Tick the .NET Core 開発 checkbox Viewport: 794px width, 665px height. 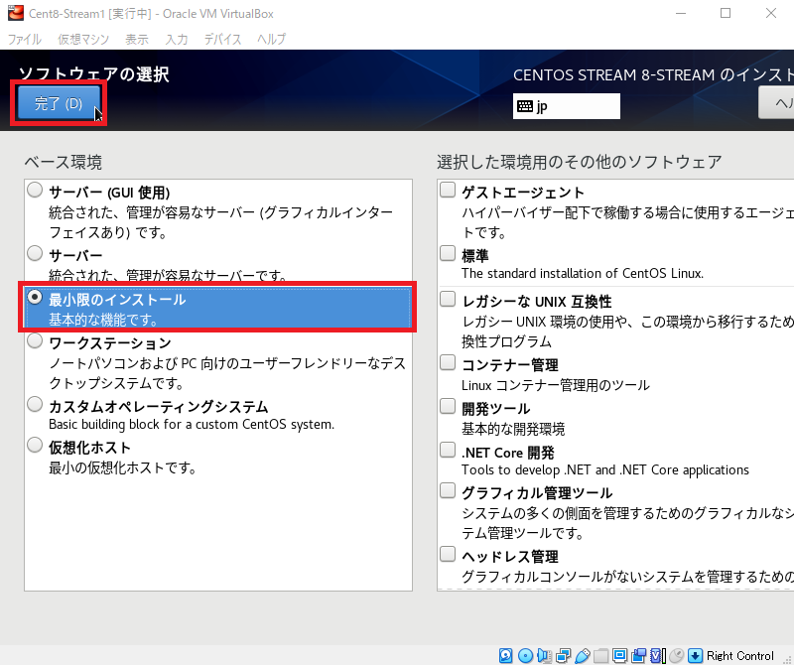[448, 450]
